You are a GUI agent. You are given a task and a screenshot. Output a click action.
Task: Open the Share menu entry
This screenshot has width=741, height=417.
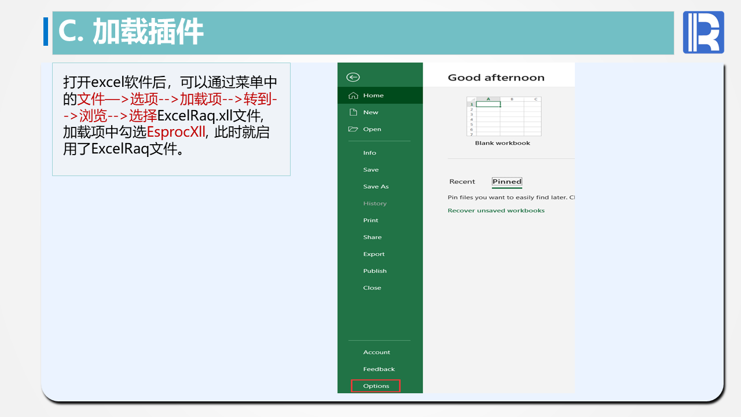[372, 237]
